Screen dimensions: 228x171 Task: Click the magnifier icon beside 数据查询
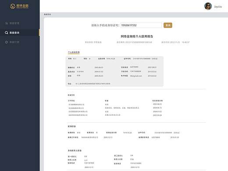(x=6, y=32)
